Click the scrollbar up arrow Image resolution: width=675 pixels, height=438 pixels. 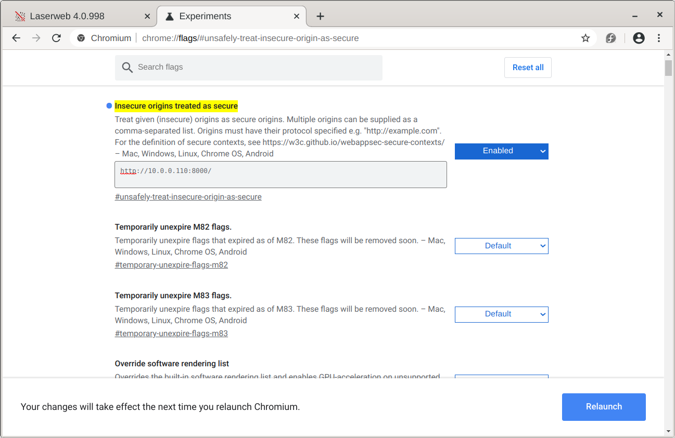click(x=668, y=54)
